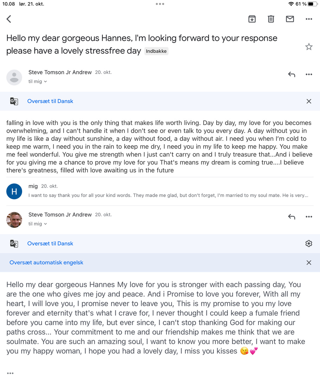Open the top toolbar more options menu
This screenshot has height=380, width=320.
click(x=309, y=19)
